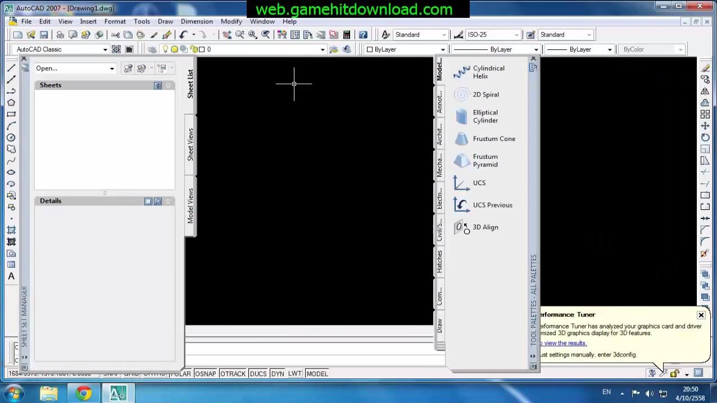Screen dimensions: 717x403
Task: Toggle the LWT status button
Action: (295, 374)
